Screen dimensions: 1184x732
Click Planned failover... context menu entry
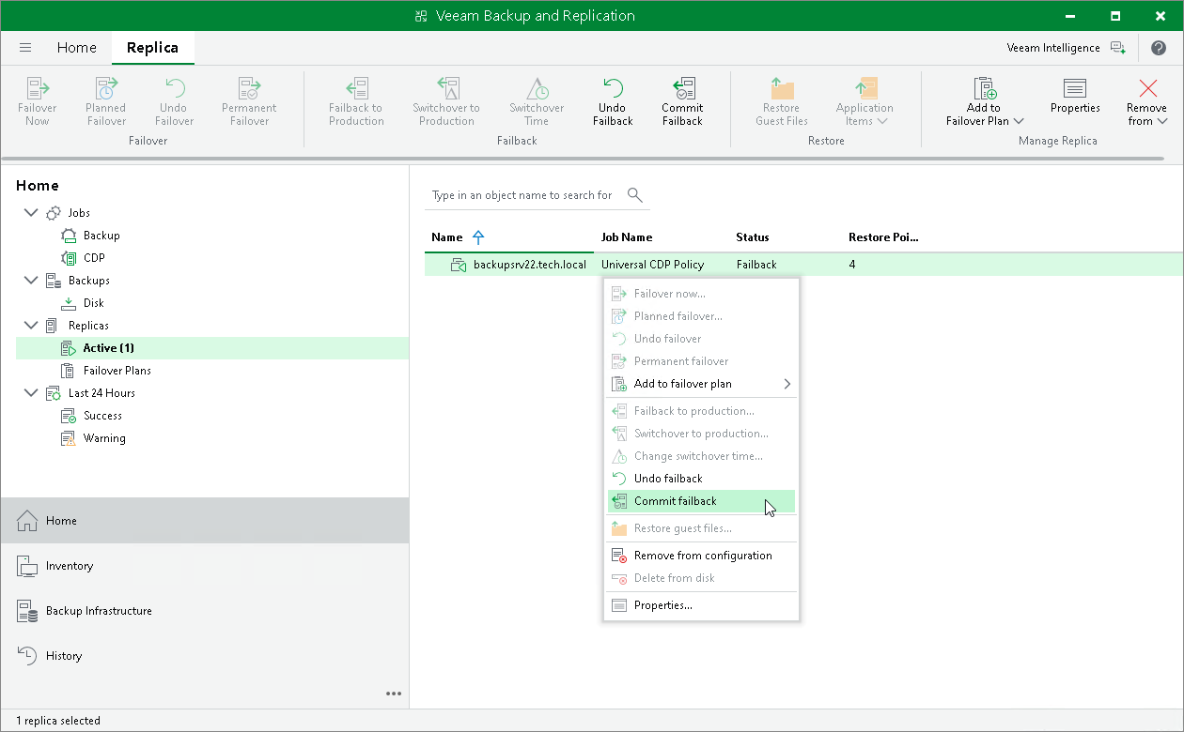pos(702,316)
